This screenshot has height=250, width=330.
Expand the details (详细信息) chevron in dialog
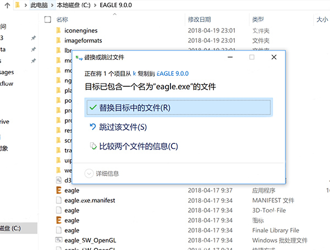[x=89, y=174]
